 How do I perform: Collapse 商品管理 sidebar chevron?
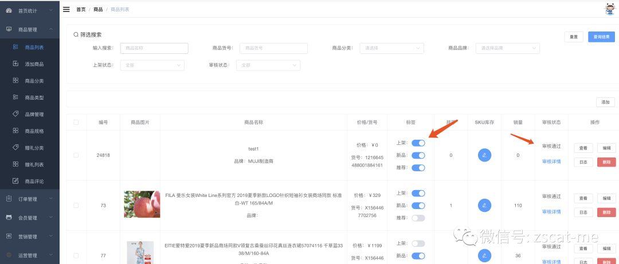(x=51, y=29)
